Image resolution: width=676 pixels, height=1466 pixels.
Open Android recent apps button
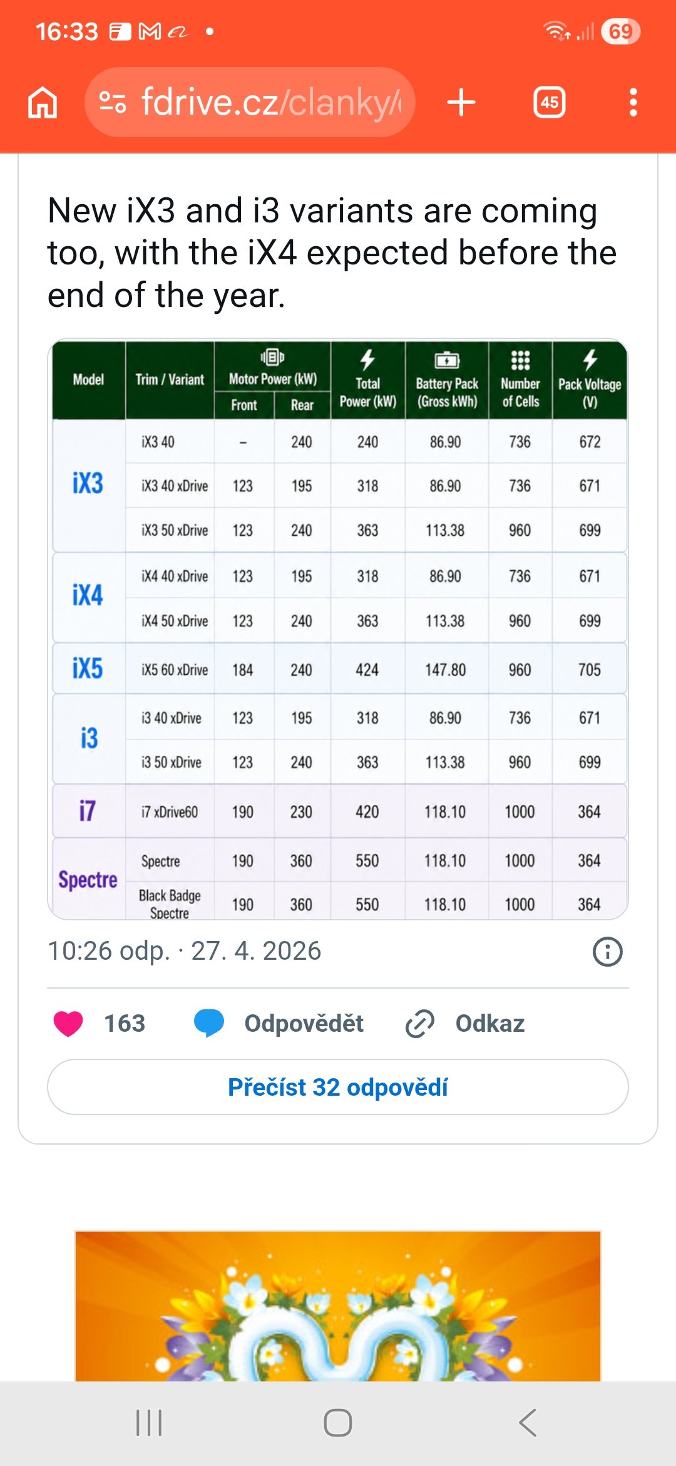(149, 1422)
